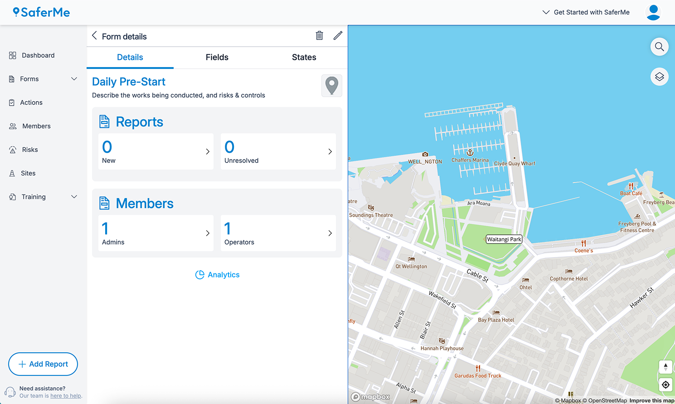View the Admins members card

click(x=155, y=233)
